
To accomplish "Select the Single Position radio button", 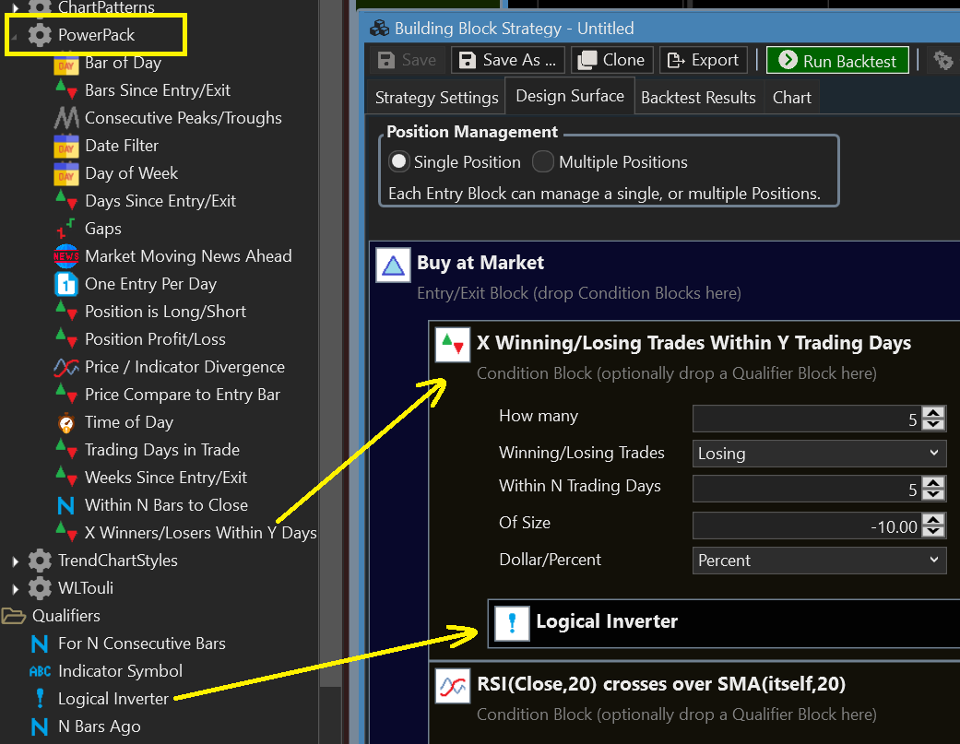I will pos(399,162).
